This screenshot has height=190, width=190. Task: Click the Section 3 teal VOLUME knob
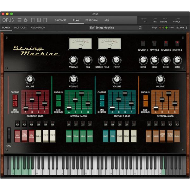pos(117,79)
